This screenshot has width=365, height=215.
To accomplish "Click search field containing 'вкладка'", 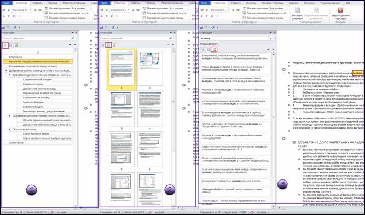I will point(234,38).
